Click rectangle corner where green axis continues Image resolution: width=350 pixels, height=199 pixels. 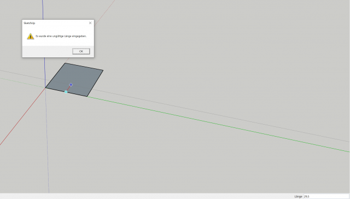coord(87,96)
